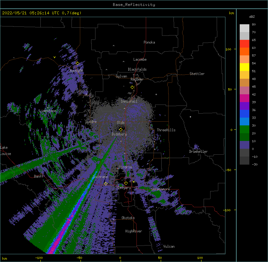Image resolution: width=268 pixels, height=262 pixels.
Task: Pick the orange 60-57 dBZ legend swatch
Action: [x=244, y=51]
